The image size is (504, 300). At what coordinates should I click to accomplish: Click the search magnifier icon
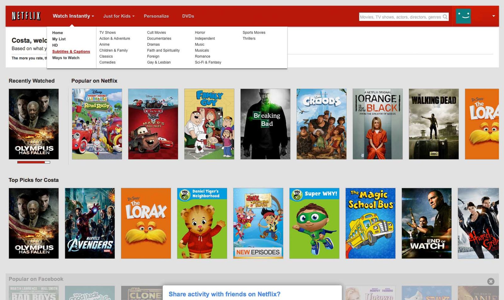[x=445, y=17]
